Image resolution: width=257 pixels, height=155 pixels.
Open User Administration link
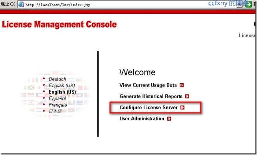[142, 119]
